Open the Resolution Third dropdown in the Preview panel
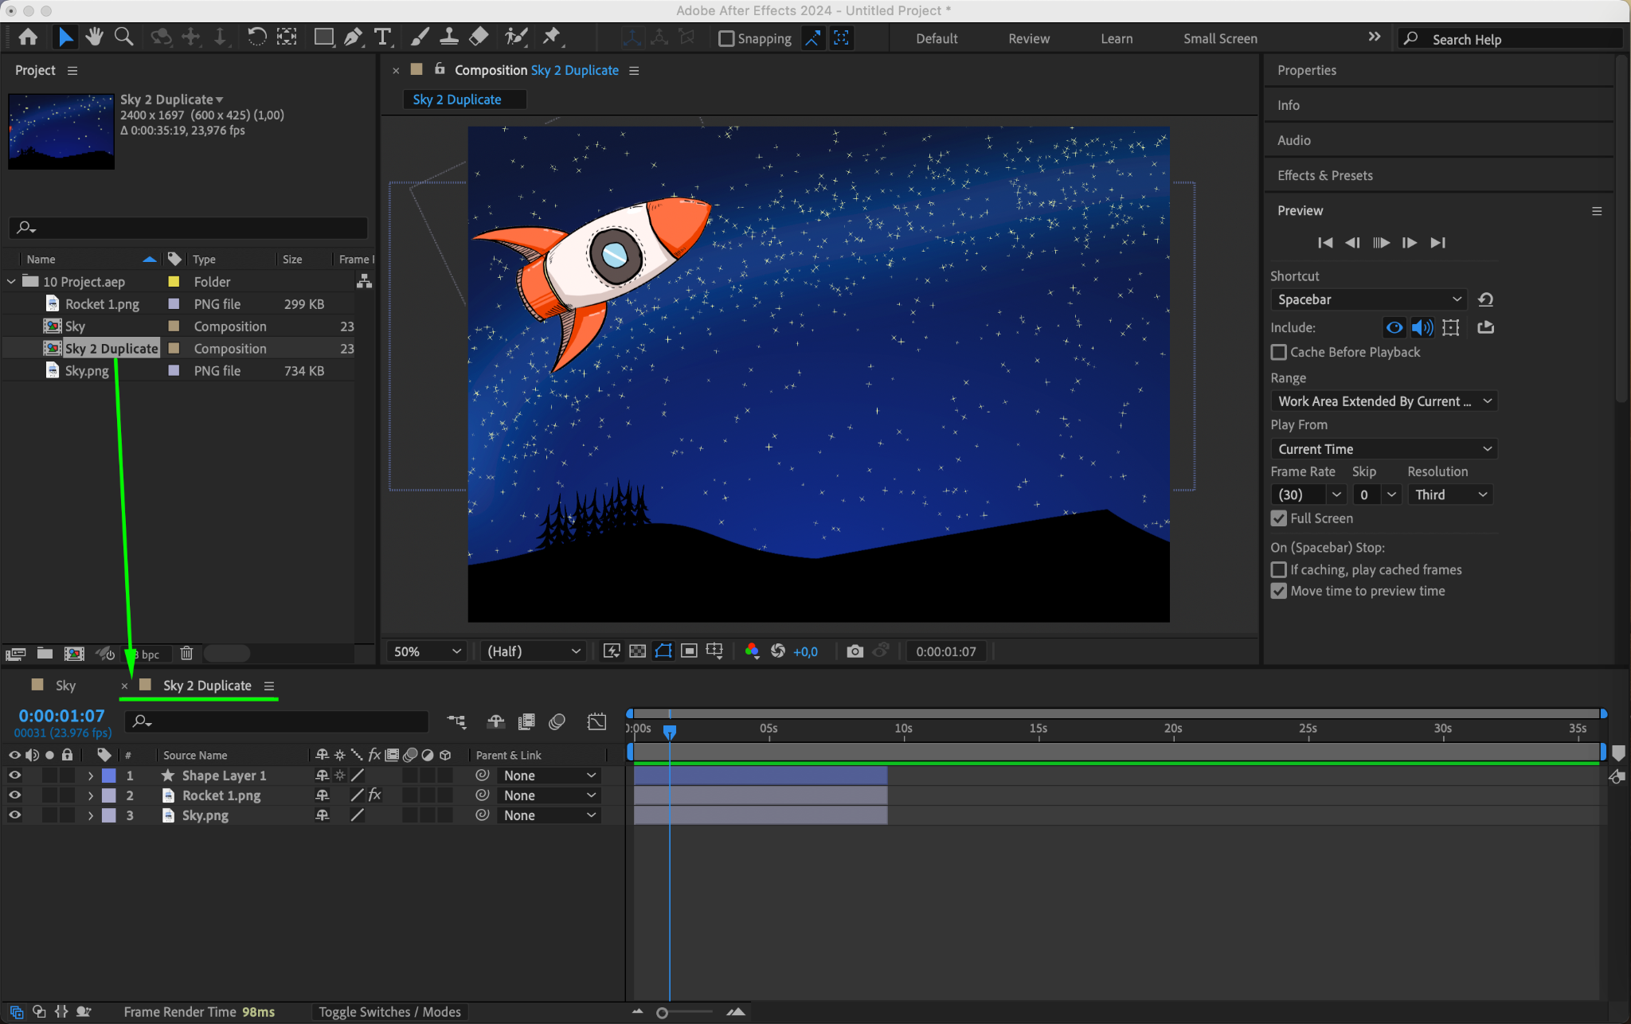The image size is (1631, 1024). [x=1449, y=494]
